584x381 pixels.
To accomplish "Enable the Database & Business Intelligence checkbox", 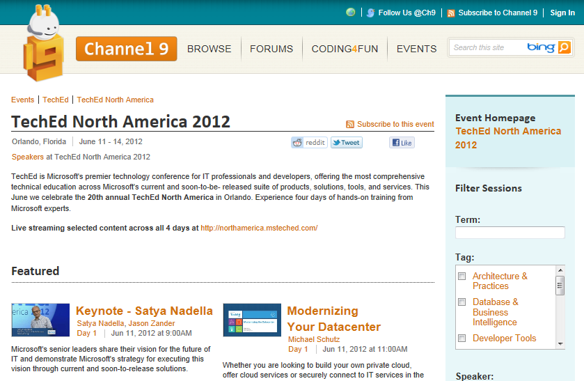I will pyautogui.click(x=462, y=302).
